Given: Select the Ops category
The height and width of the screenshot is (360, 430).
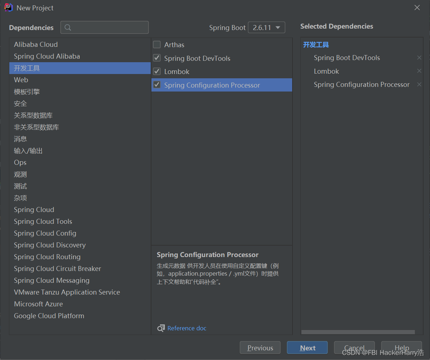Looking at the screenshot, I should [80, 162].
